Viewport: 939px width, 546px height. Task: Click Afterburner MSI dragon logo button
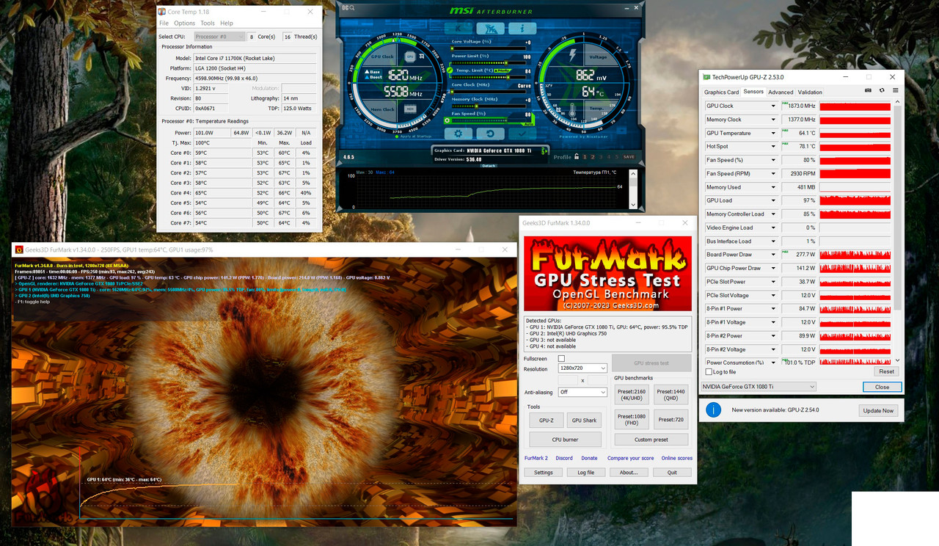coord(490,28)
